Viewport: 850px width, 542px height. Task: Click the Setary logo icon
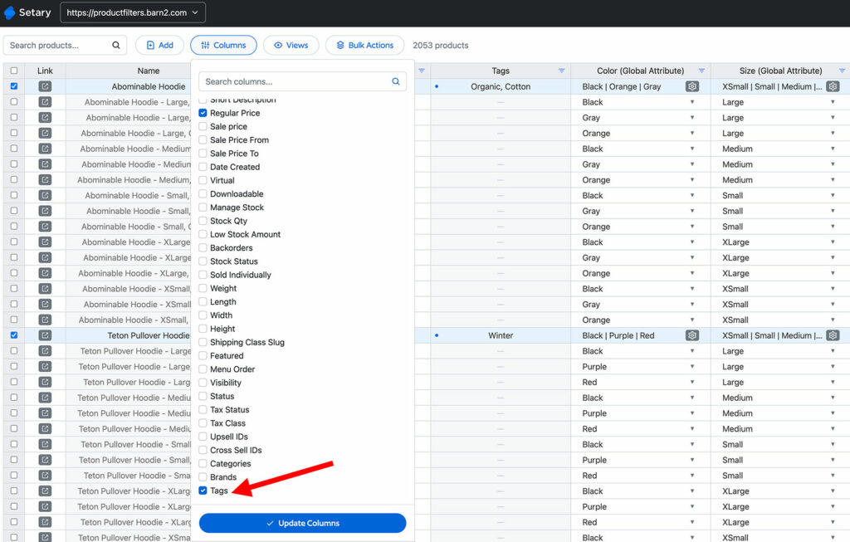pos(10,12)
